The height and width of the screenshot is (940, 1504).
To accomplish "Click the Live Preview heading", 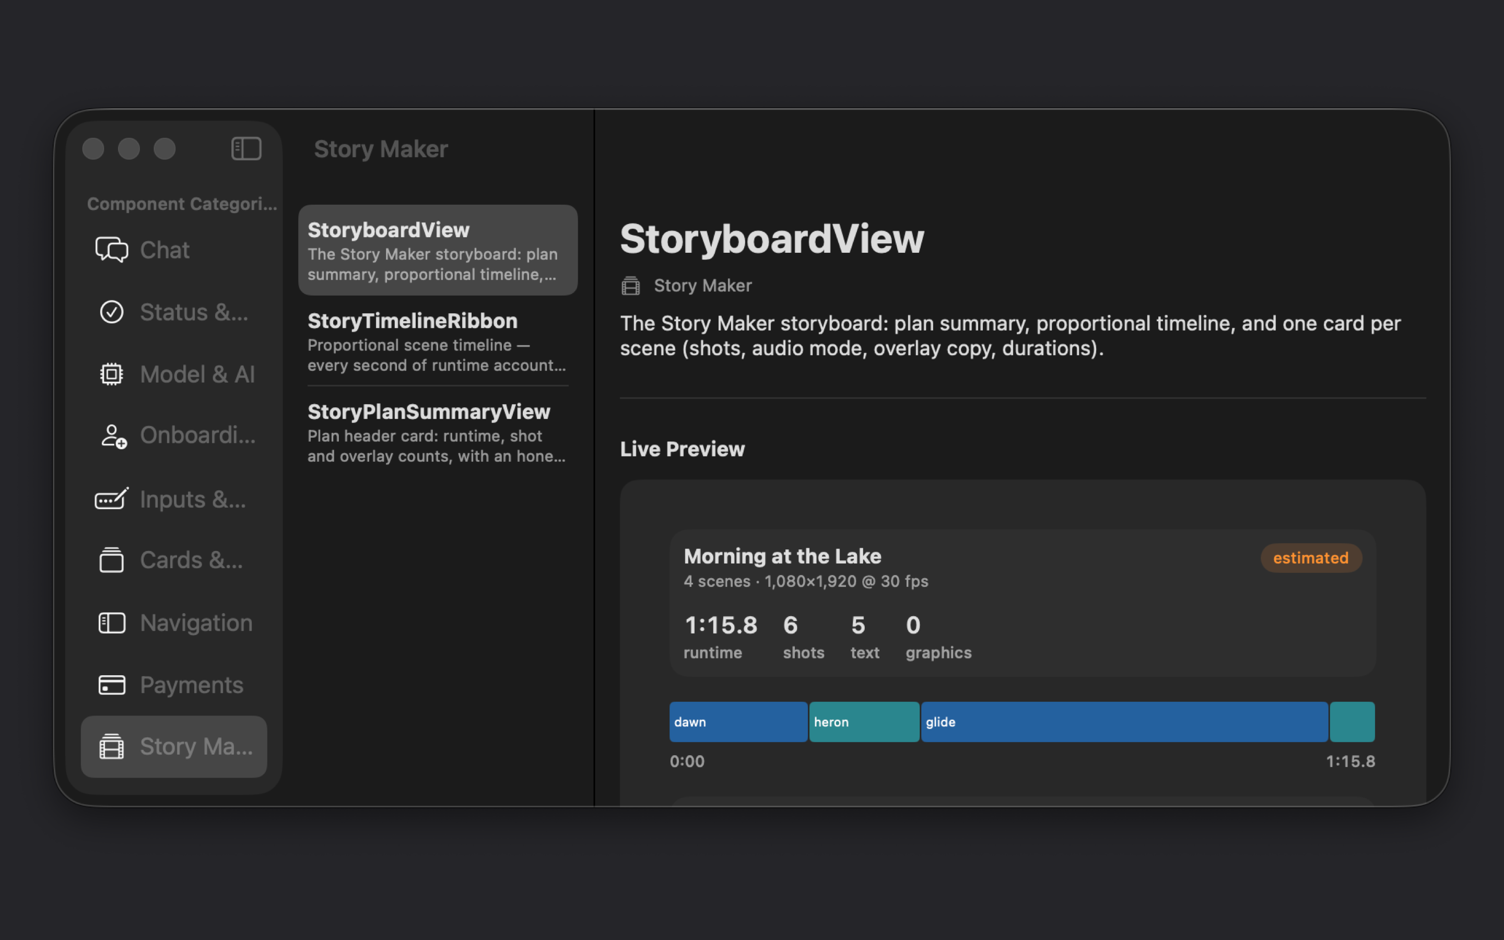I will (683, 449).
